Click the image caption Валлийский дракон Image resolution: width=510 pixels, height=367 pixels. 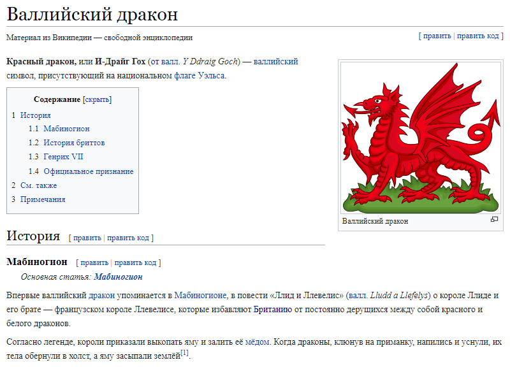(375, 221)
